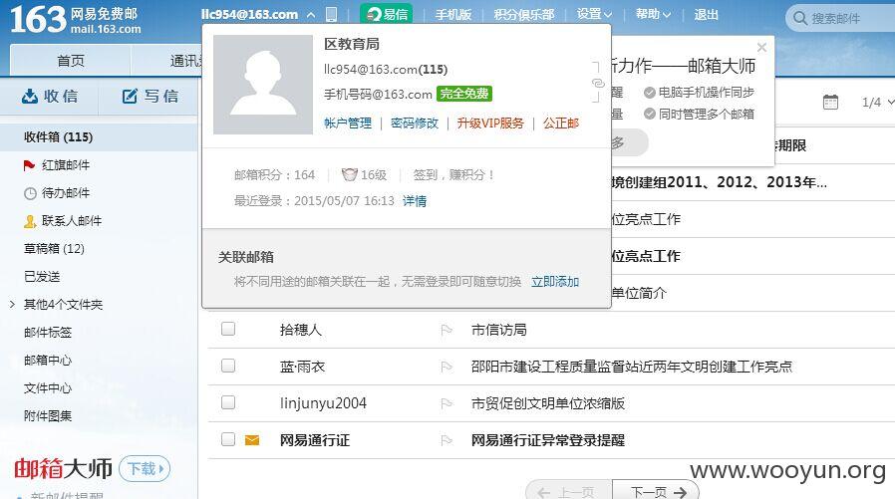
Task: Click the search magnifier icon
Action: point(800,18)
